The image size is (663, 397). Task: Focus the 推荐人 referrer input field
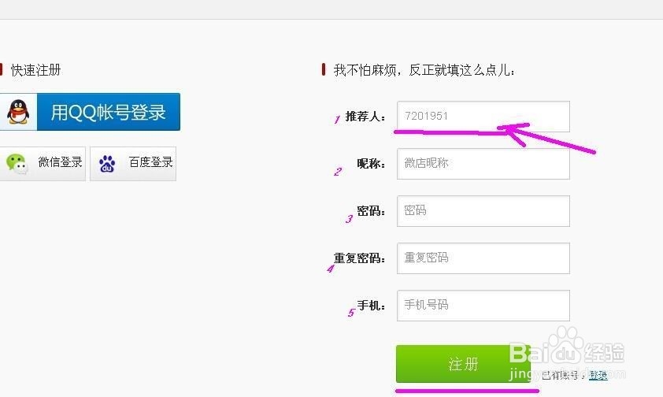pos(483,117)
